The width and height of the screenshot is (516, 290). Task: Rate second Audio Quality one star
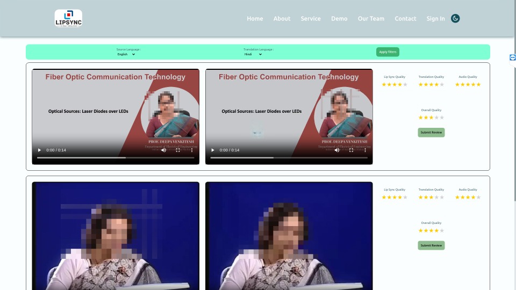457,197
